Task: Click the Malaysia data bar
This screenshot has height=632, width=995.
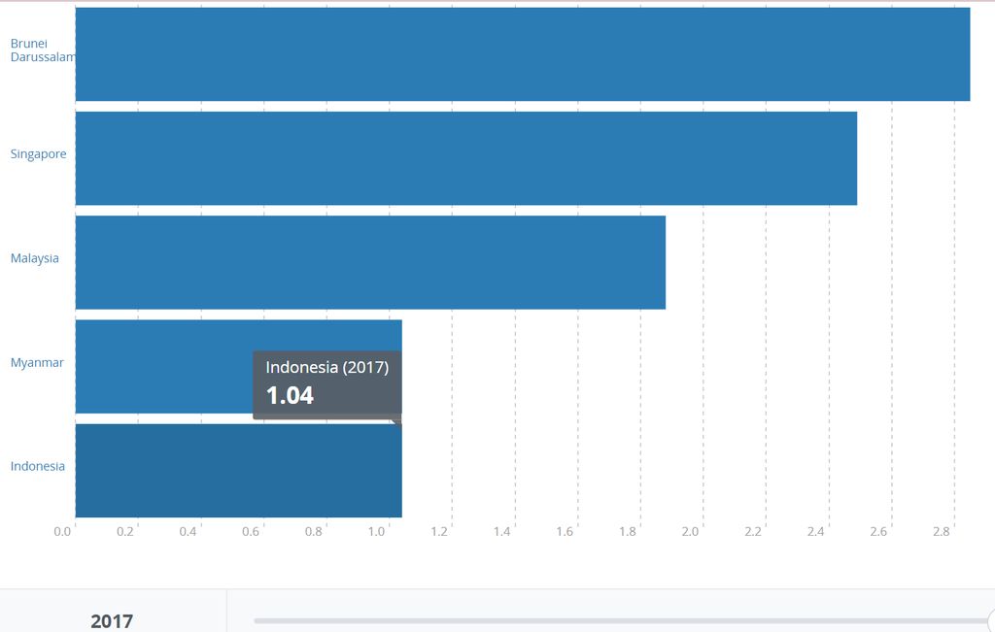Action: pyautogui.click(x=369, y=262)
